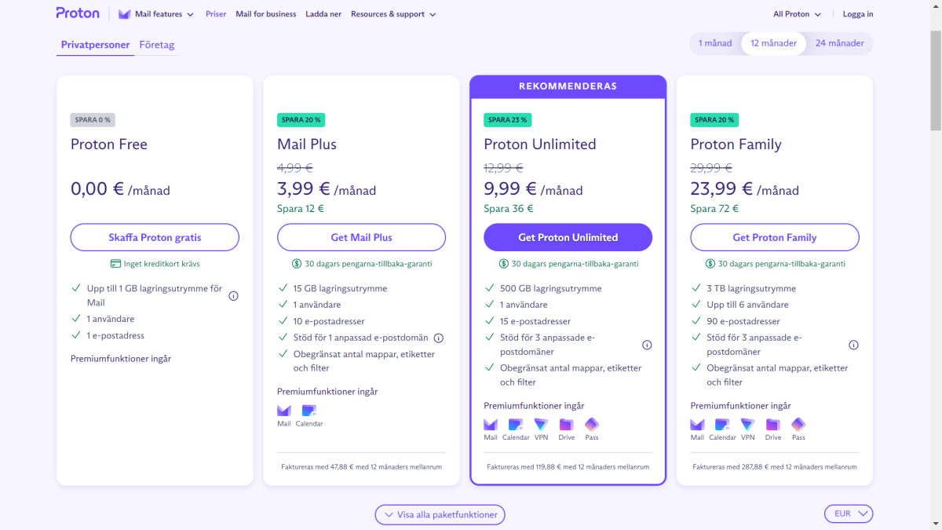The height and width of the screenshot is (530, 942).
Task: Select the 12 månader billing option
Action: coord(773,43)
